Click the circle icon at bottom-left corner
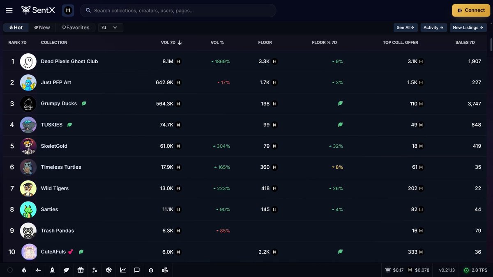The height and width of the screenshot is (277, 493). [x=10, y=270]
